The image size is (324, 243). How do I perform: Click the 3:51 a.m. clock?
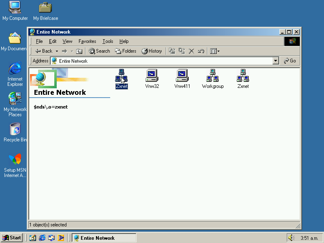tap(309, 238)
